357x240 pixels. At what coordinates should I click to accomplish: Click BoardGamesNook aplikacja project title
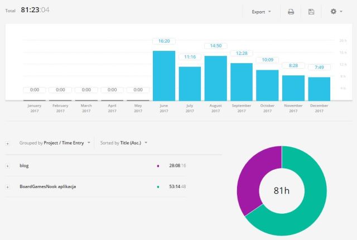(47, 186)
